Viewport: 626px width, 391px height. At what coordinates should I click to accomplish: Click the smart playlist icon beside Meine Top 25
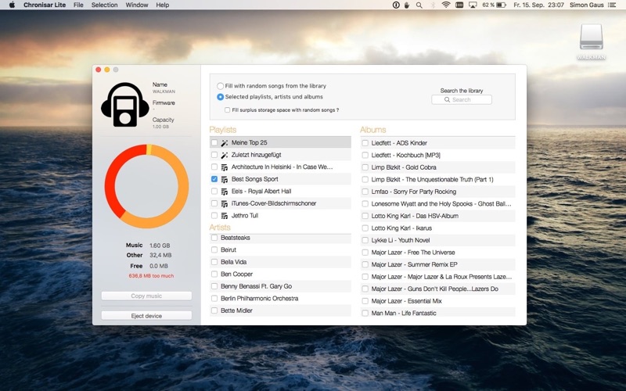(225, 143)
